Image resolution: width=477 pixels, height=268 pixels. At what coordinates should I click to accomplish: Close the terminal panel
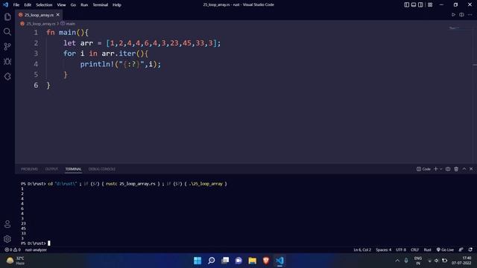click(x=471, y=169)
